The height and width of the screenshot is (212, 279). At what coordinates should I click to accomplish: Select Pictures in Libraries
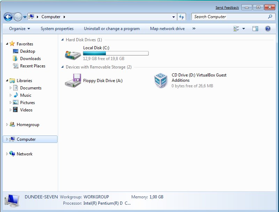[x=28, y=103]
